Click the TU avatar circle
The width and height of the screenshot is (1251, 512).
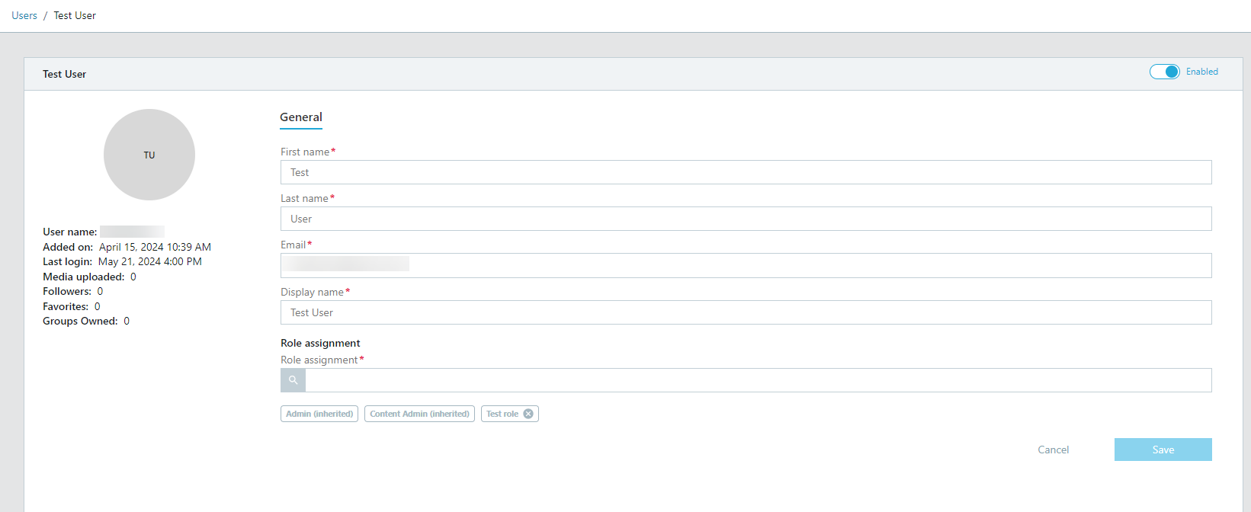click(149, 155)
